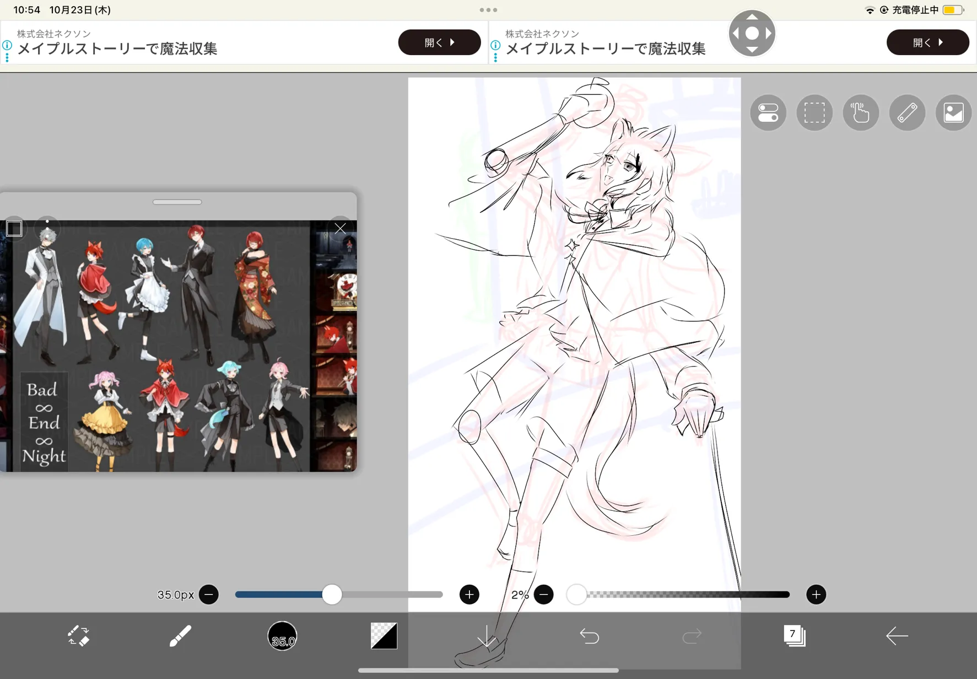Viewport: 977px width, 679px height.
Task: Open the material image tool
Action: pos(953,112)
